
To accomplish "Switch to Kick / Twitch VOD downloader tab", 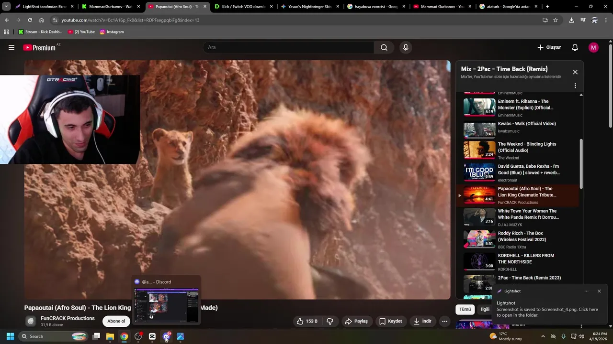I will tap(243, 7).
